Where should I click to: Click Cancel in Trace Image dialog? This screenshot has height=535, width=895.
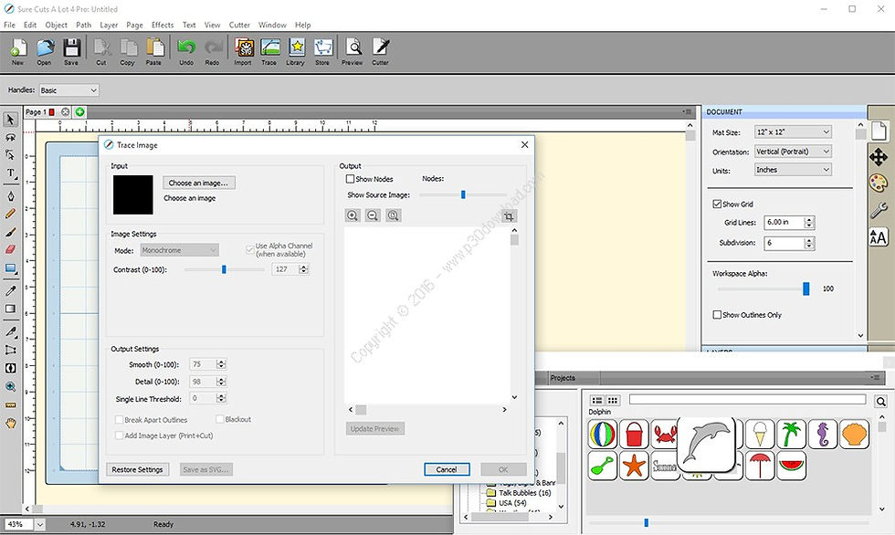click(x=447, y=469)
